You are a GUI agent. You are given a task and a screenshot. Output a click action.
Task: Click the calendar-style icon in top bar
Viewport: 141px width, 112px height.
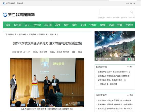tap(127, 3)
